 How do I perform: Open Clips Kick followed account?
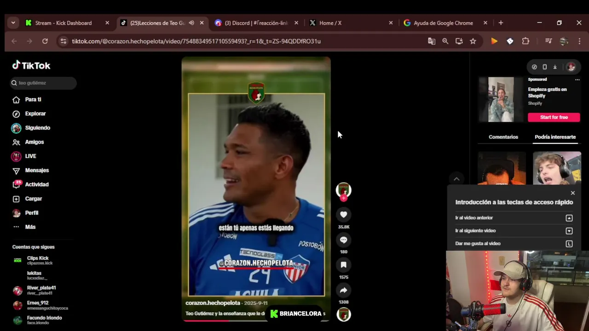(39, 260)
